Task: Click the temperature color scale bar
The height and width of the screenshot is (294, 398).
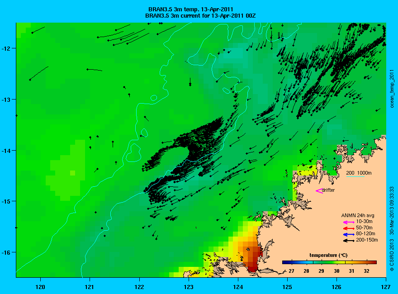Action: [329, 262]
